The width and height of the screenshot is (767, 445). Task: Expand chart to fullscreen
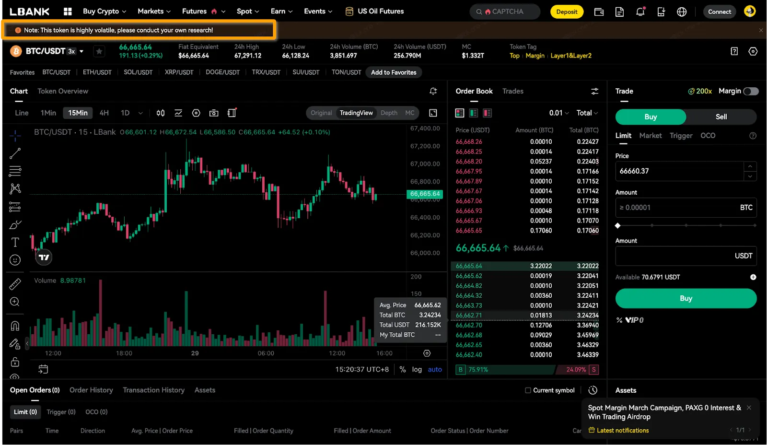coord(433,113)
